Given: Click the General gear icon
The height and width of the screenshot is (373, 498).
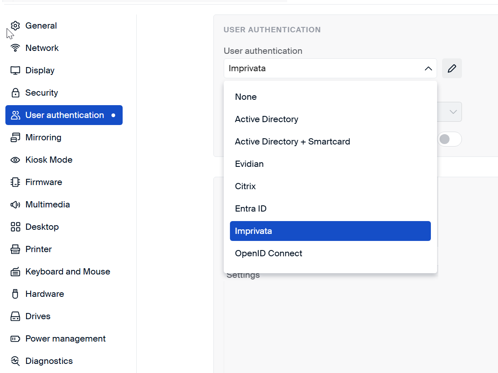Looking at the screenshot, I should 15,26.
